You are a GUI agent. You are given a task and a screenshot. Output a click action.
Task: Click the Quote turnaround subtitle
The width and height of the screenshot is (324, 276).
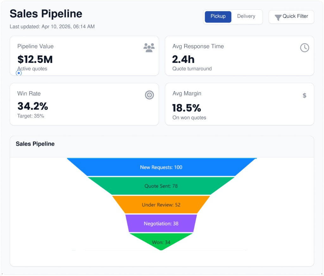(x=192, y=69)
